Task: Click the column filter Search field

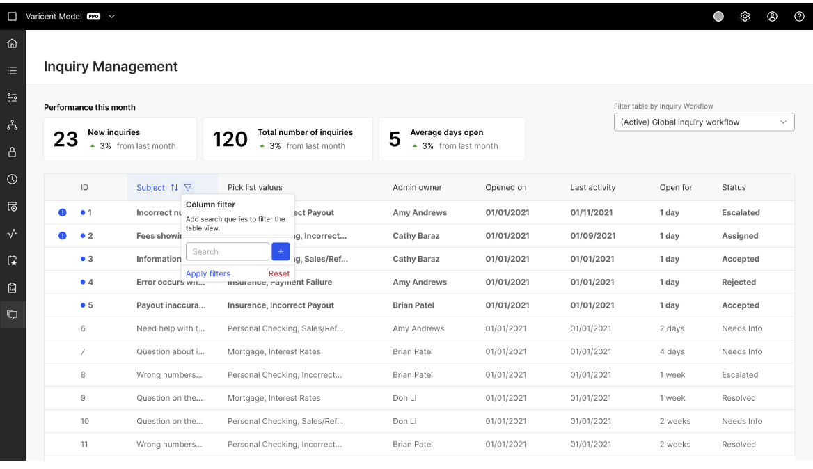Action: [x=227, y=251]
